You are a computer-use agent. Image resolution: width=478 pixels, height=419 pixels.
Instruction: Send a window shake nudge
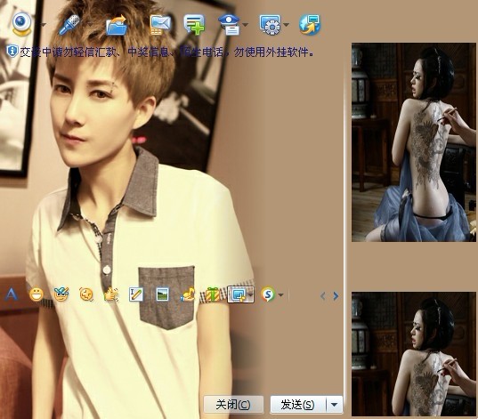[x=86, y=294]
